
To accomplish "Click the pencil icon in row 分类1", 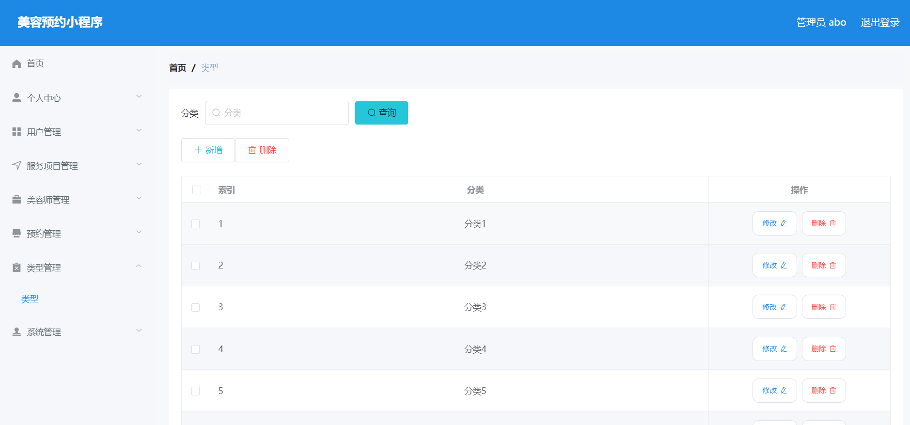I will [x=784, y=223].
